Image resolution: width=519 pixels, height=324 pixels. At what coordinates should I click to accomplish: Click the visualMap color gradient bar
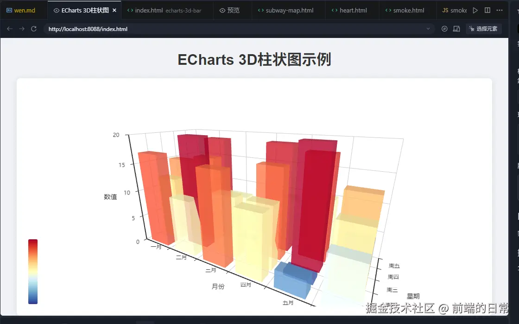(x=33, y=271)
